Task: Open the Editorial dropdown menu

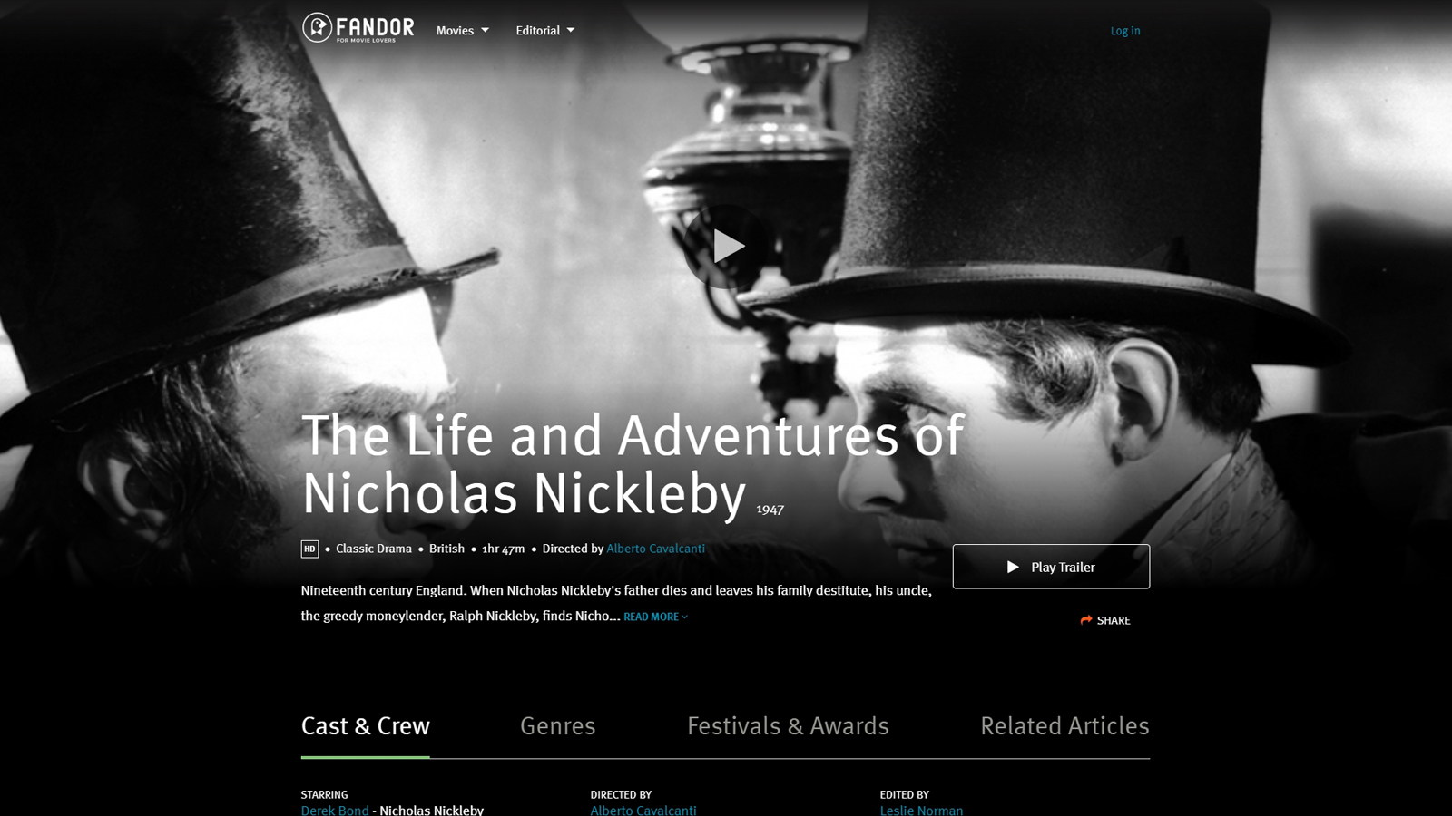Action: pos(544,31)
